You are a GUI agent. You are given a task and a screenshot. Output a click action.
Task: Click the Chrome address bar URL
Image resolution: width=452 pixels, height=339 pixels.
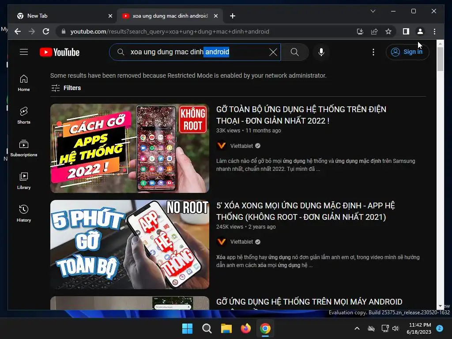click(x=170, y=31)
